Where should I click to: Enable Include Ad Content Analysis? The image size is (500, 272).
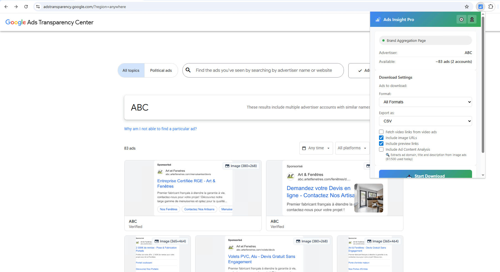381,149
